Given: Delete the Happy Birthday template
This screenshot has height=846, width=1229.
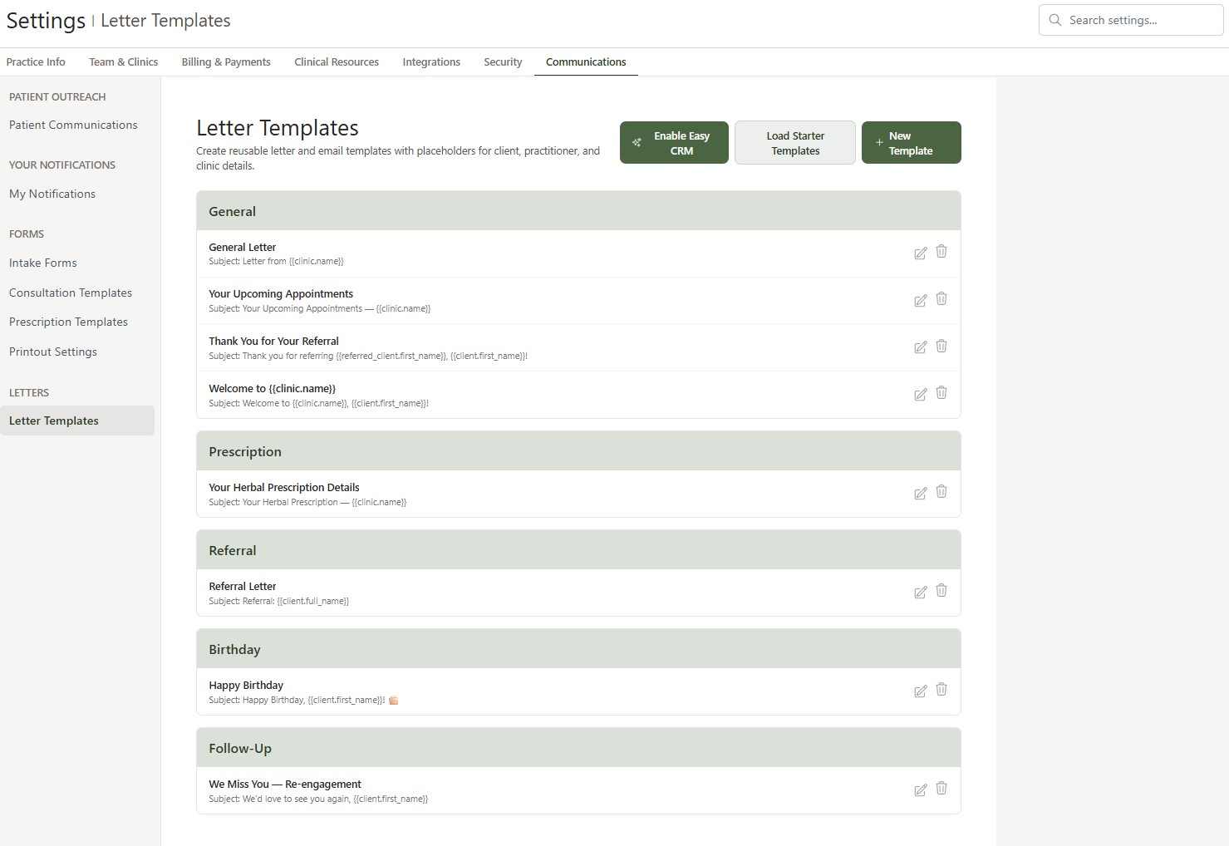Looking at the screenshot, I should [x=941, y=690].
